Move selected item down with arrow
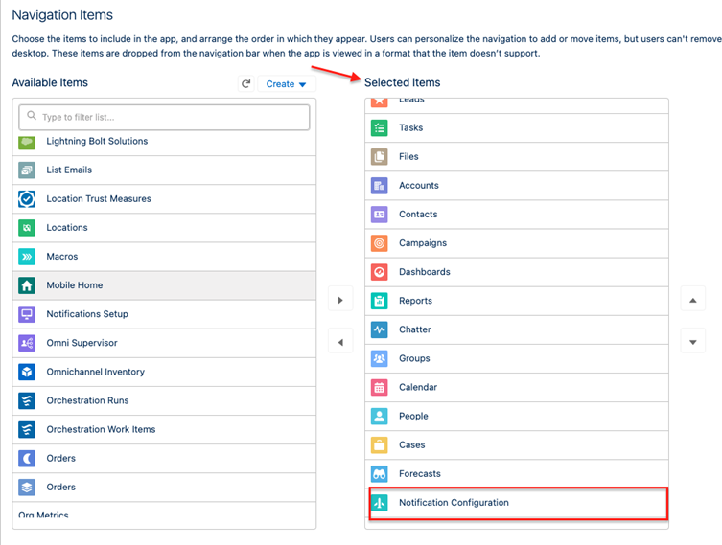722x545 pixels. coord(692,342)
